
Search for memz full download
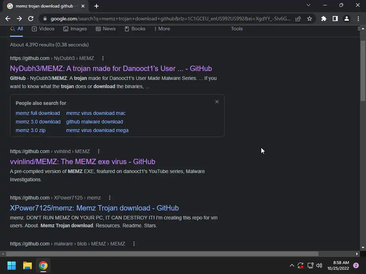38,113
